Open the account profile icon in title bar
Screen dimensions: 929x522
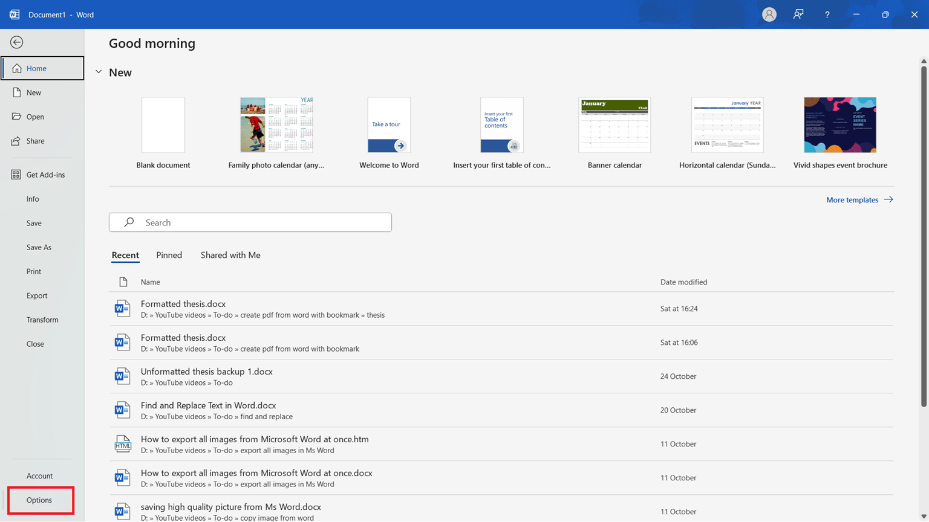pos(769,14)
